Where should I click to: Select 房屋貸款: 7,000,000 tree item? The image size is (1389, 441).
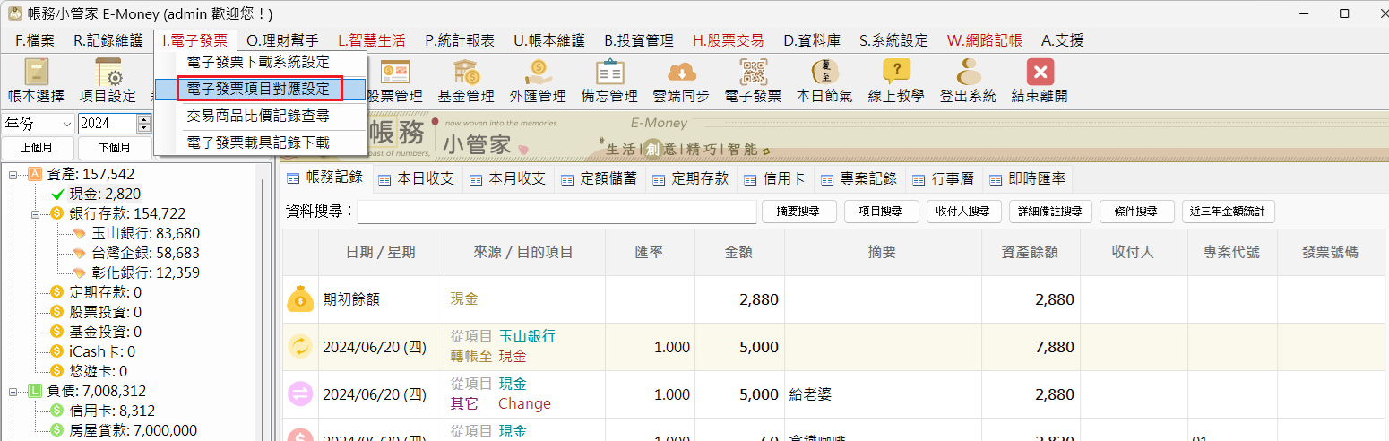(133, 430)
